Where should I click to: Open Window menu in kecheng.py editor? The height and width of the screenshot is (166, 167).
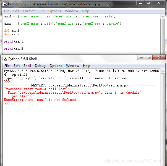[71, 11]
